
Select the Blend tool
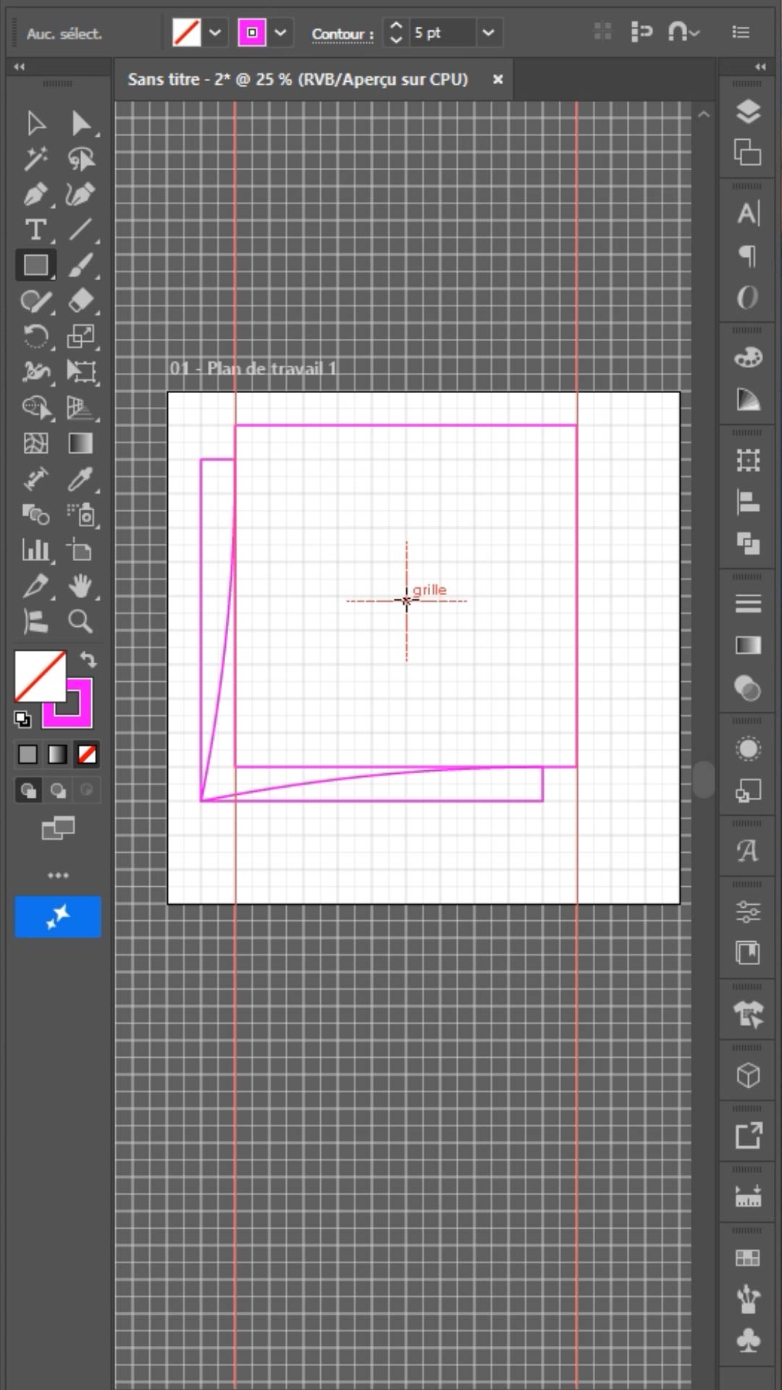click(36, 515)
